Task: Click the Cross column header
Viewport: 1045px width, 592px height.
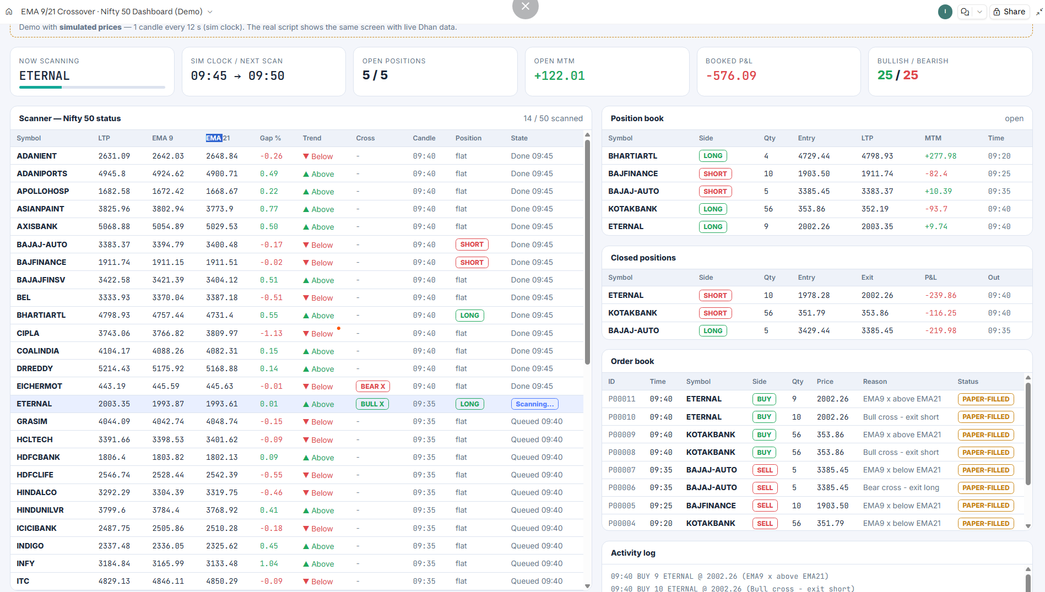Action: 365,138
